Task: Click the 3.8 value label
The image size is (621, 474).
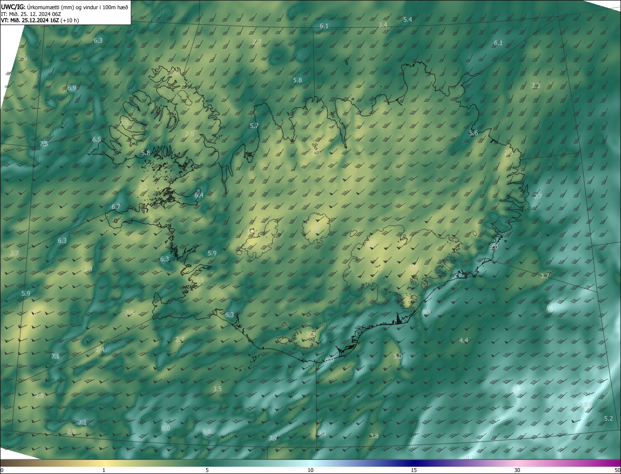Action: 374,436
